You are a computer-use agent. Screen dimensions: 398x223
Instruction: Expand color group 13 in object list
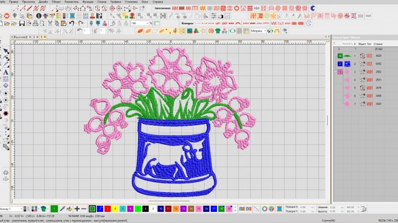[x=336, y=72]
